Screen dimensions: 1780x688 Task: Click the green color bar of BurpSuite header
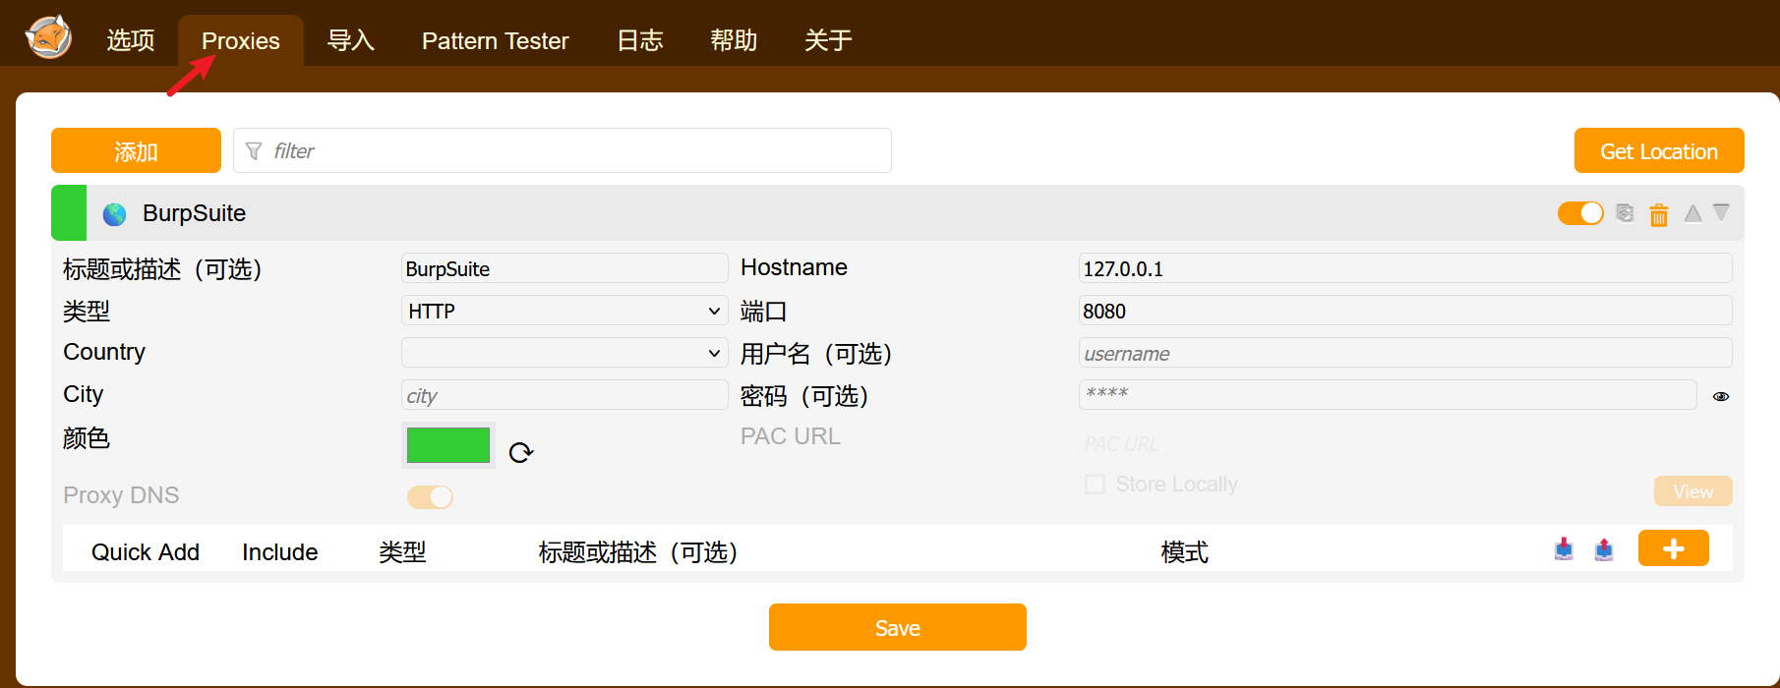(69, 213)
